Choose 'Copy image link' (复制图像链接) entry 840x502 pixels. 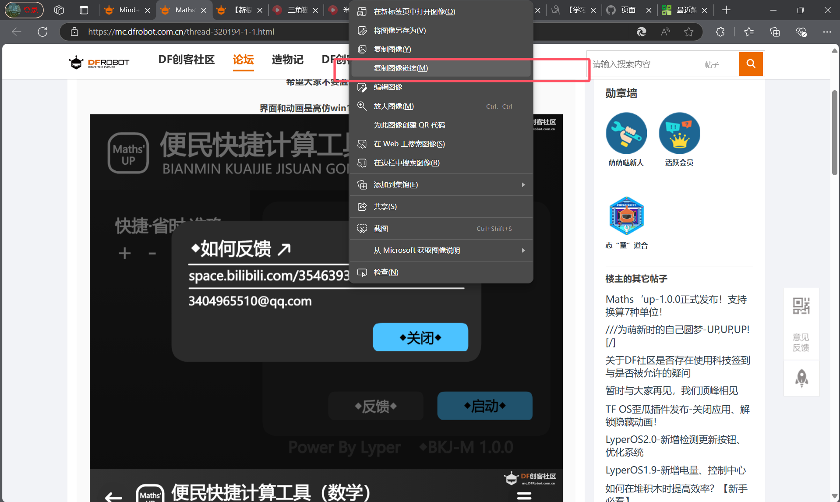coord(441,68)
